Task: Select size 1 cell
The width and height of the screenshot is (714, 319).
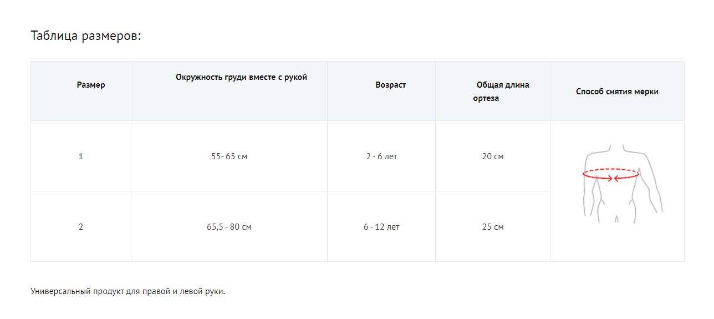Action: 81,156
